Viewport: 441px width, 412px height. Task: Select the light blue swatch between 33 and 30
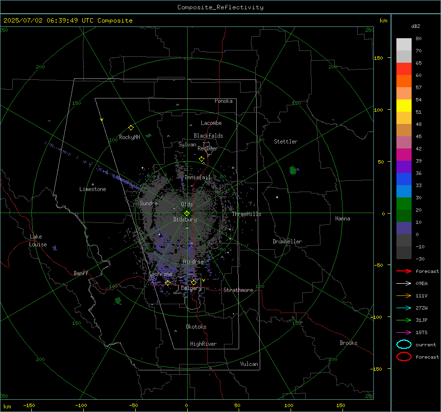point(404,191)
